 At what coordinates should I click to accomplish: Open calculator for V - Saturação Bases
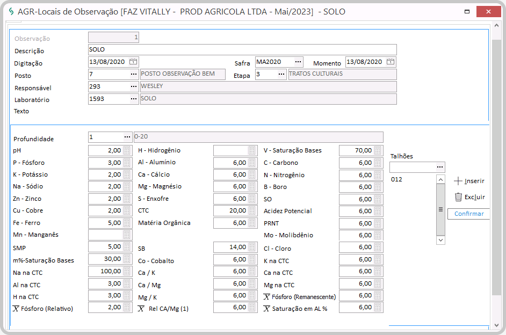(x=378, y=150)
